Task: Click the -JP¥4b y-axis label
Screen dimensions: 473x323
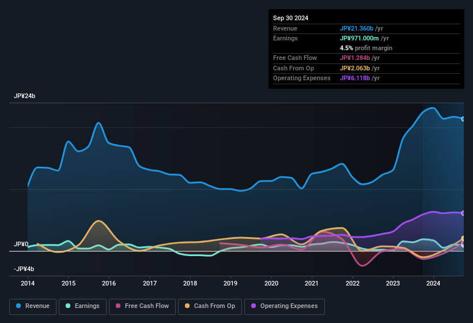Action: [x=24, y=269]
